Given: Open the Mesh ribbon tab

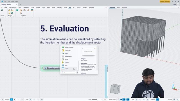Looking at the screenshot, I should point(48,7).
